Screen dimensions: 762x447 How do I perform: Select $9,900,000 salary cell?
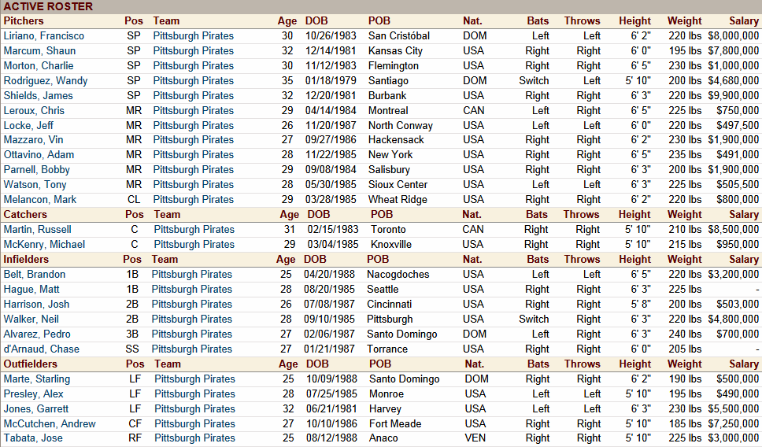(x=734, y=96)
